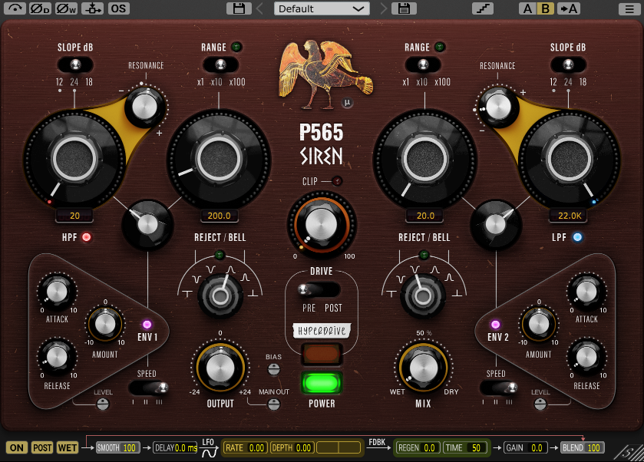Click the BLEND 100 value field
Screen dimensions: 644x462
pyautogui.click(x=582, y=447)
